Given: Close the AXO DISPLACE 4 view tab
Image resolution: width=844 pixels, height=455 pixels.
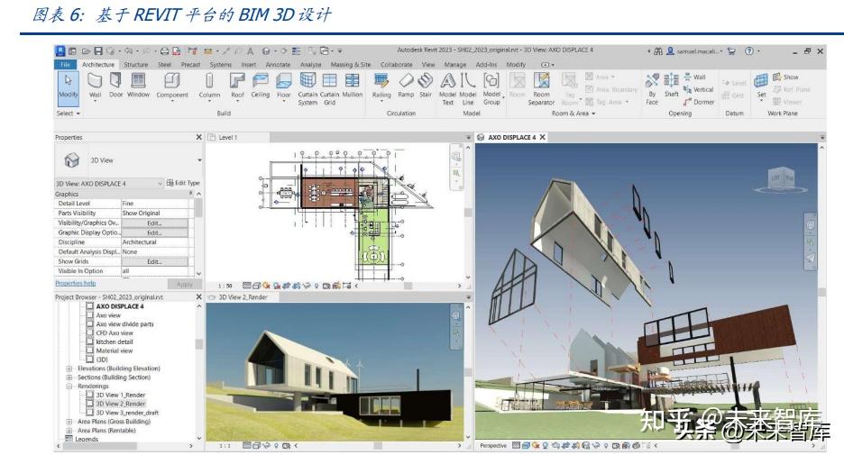Looking at the screenshot, I should tap(543, 137).
